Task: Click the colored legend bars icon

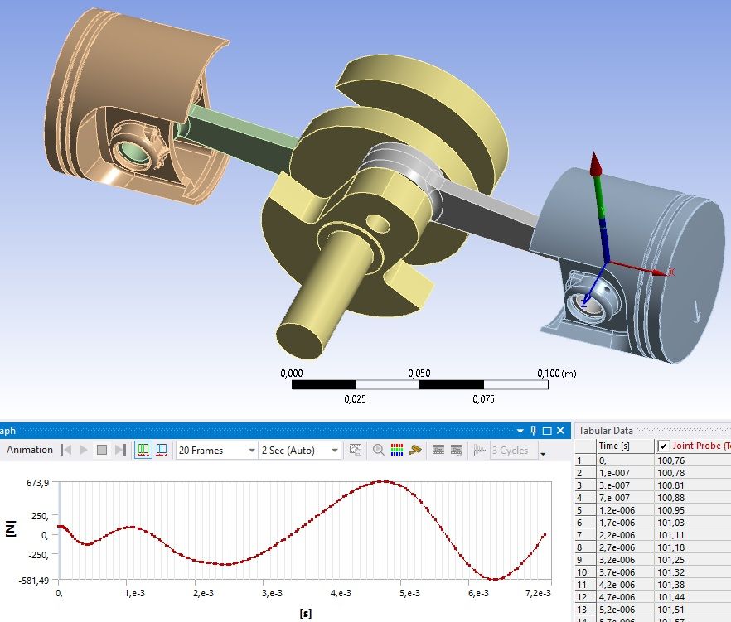Action: [397, 450]
